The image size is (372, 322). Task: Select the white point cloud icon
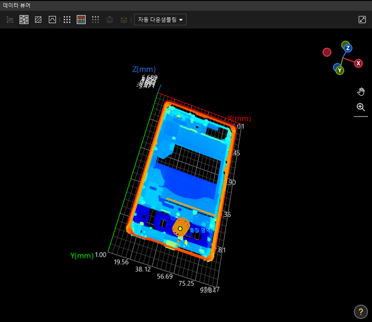point(67,20)
